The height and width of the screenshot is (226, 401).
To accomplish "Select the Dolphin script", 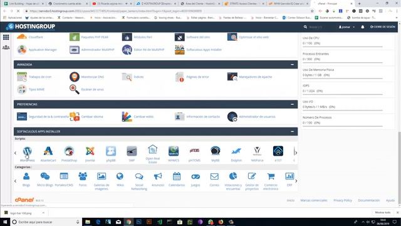I will pos(236,153).
